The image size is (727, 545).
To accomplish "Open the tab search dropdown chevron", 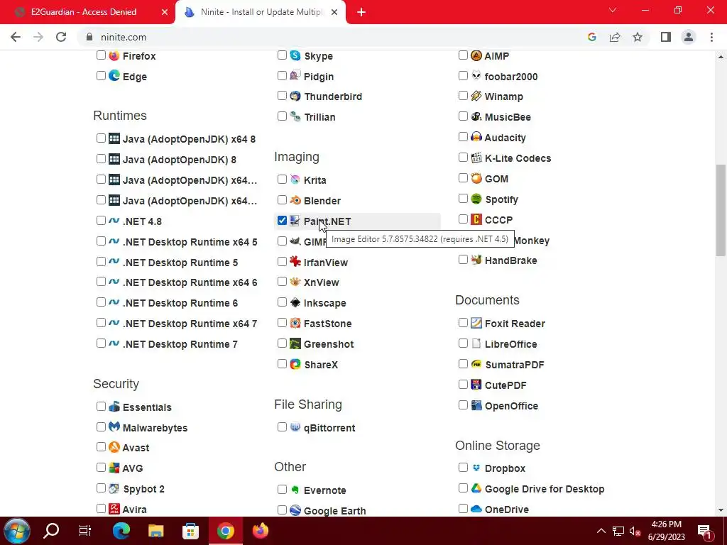I will click(613, 10).
